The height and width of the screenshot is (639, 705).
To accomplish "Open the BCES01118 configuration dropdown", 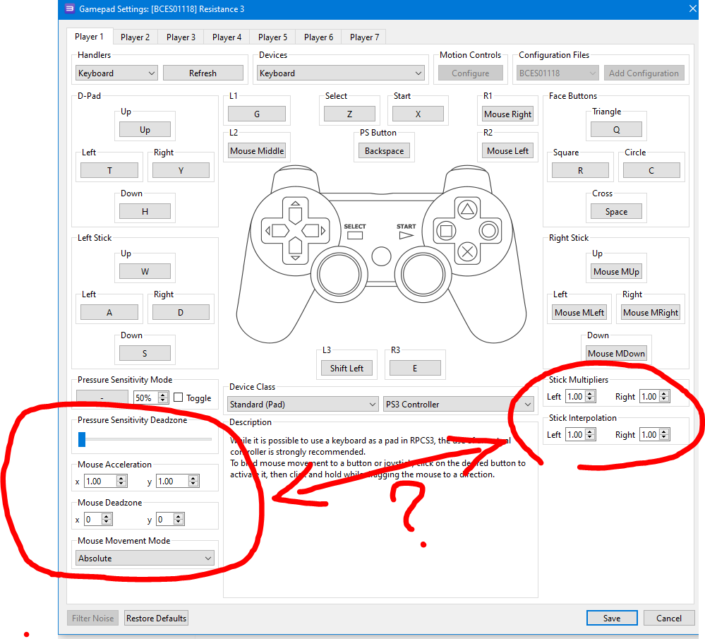I will (x=557, y=73).
